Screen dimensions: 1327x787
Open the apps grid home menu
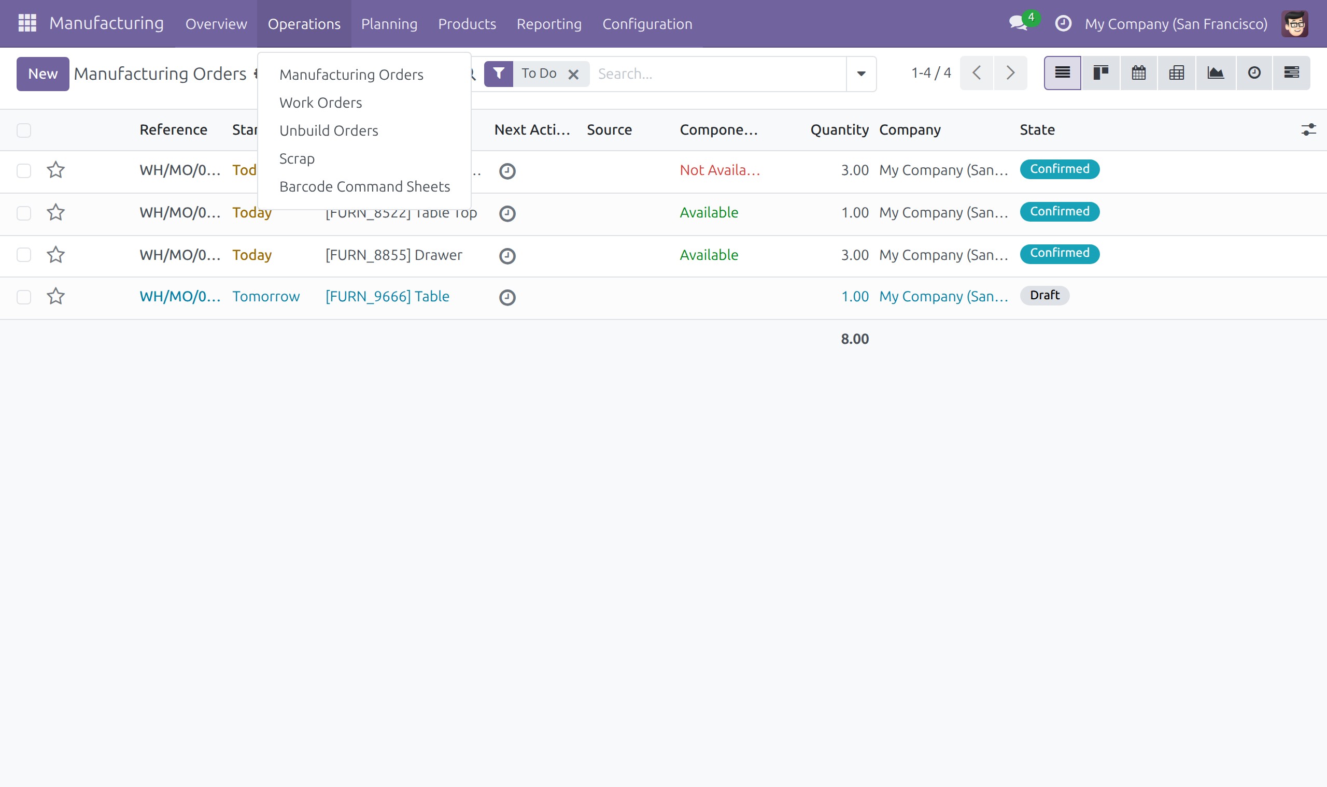[27, 23]
